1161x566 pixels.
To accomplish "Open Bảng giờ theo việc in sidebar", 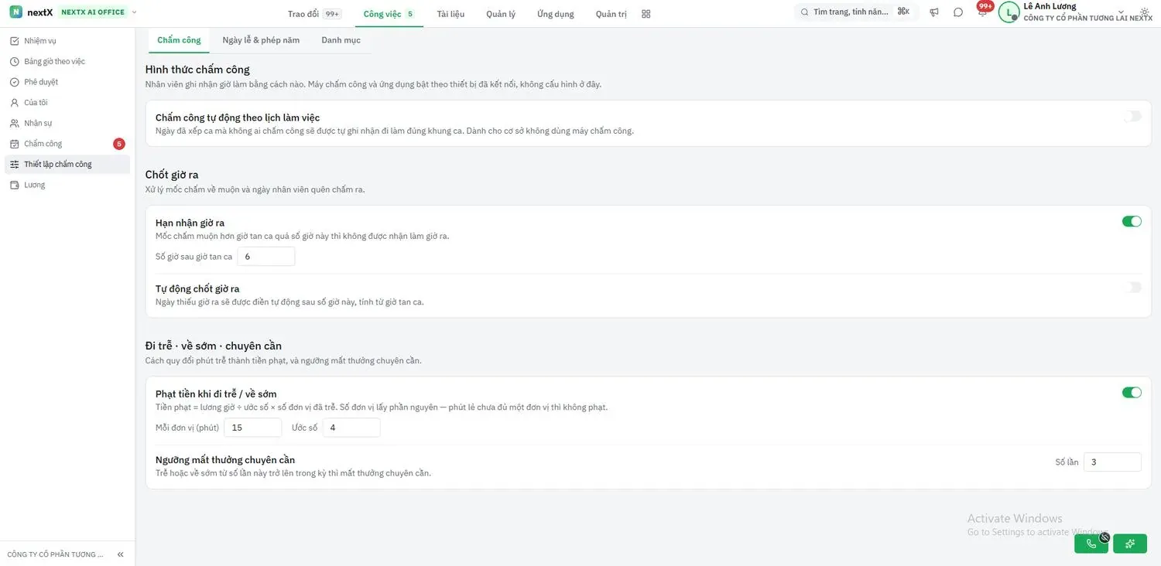I will coord(67,61).
